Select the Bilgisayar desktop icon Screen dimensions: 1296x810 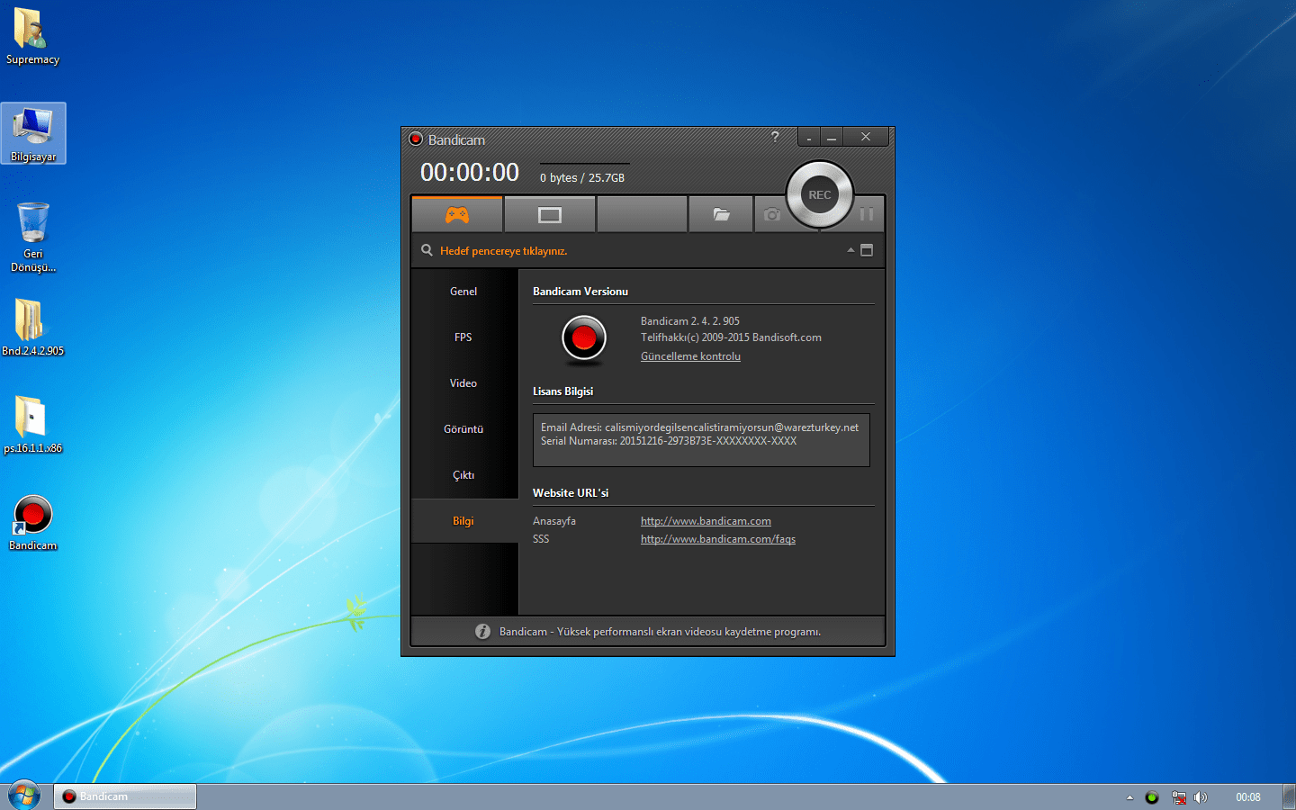(x=33, y=133)
